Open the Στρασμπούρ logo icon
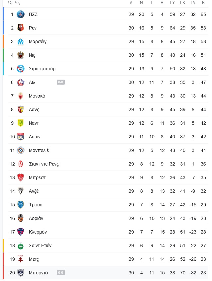 [21, 69]
